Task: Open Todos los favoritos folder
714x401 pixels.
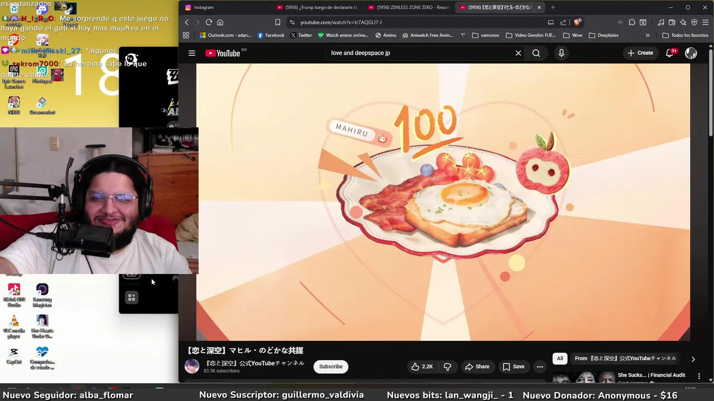Action: [x=685, y=35]
